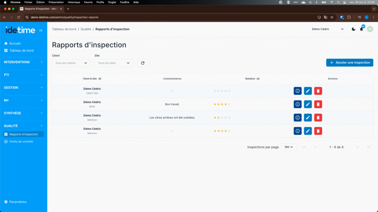Click Ajouter une inspection button
The image size is (378, 212).
[x=350, y=63]
